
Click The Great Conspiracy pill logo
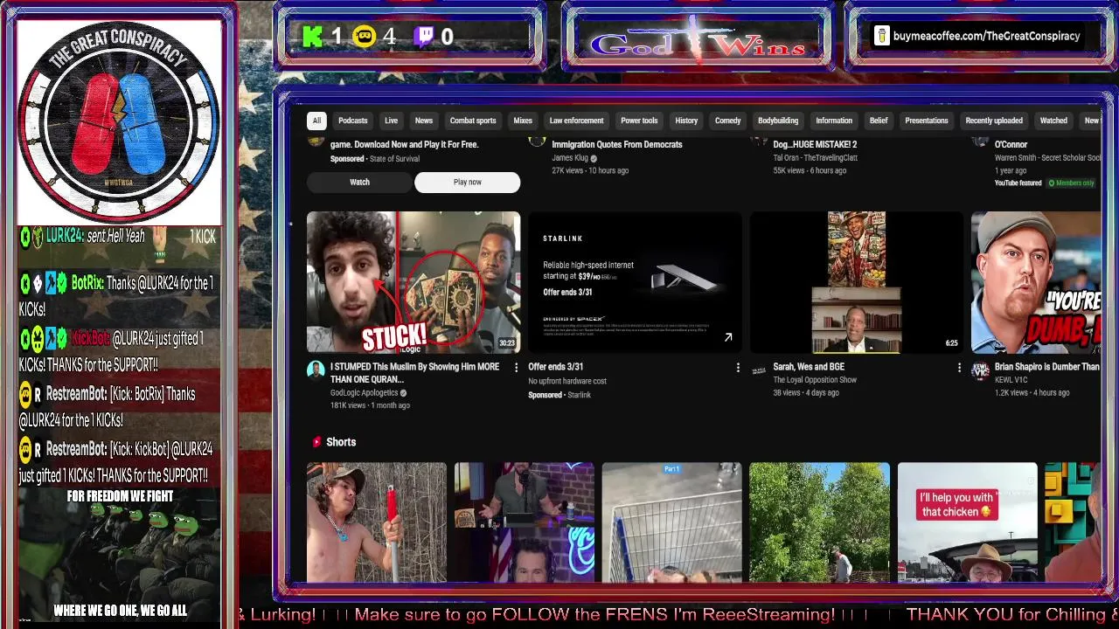point(119,121)
